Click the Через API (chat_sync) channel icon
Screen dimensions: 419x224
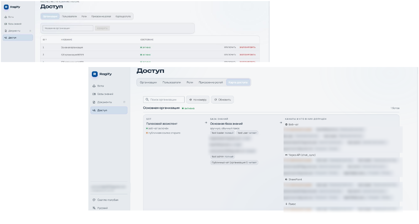286,155
